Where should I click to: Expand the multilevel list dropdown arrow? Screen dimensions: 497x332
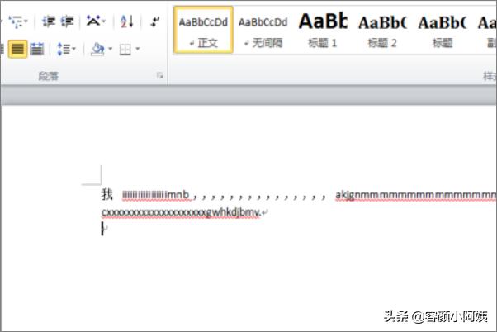[x=27, y=21]
